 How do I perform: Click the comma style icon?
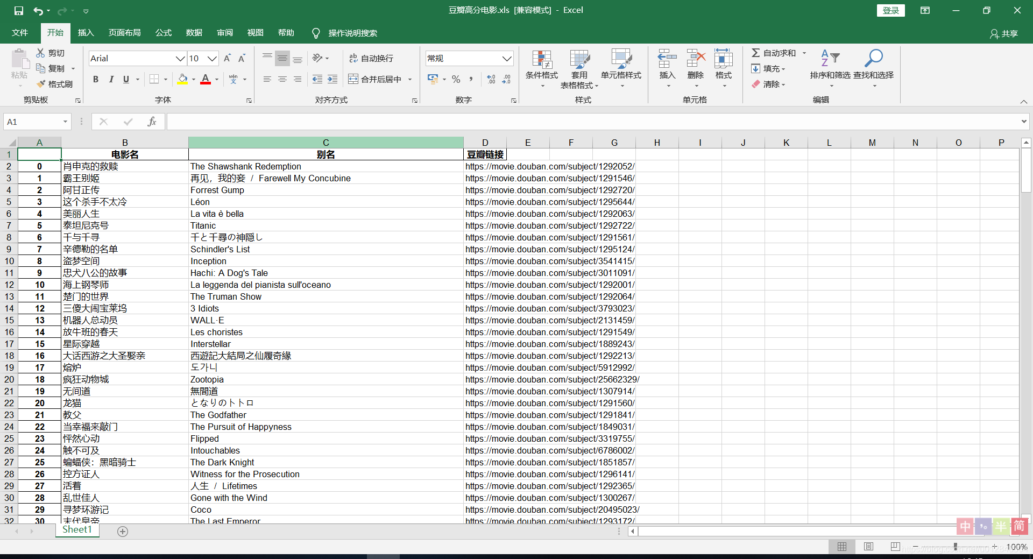pyautogui.click(x=471, y=79)
